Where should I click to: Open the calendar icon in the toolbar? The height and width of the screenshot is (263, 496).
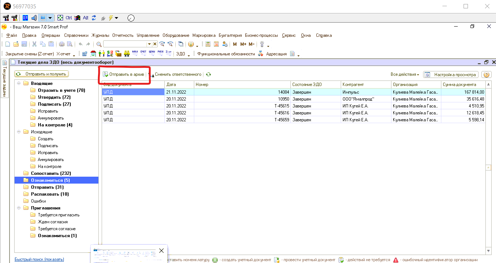pos(216,44)
